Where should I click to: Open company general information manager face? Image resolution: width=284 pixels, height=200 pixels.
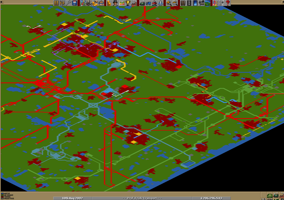click(115, 3)
